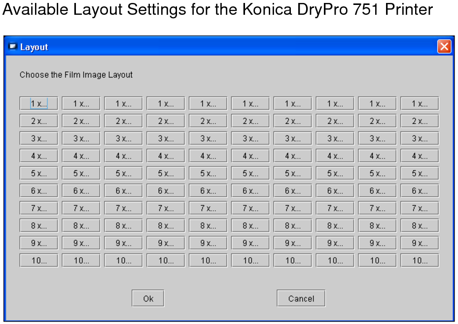Choose the second '4 x...' layout button
The width and height of the screenshot is (458, 324).
(81, 156)
